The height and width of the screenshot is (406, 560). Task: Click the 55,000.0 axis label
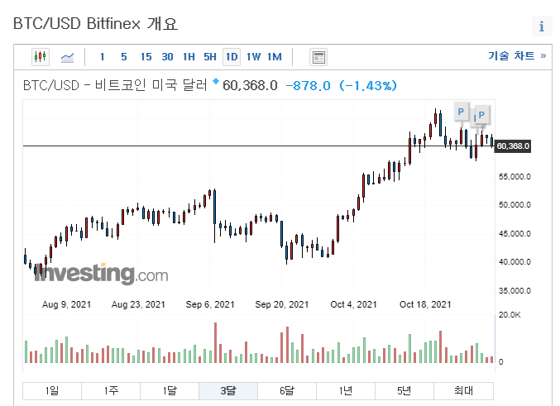click(515, 176)
